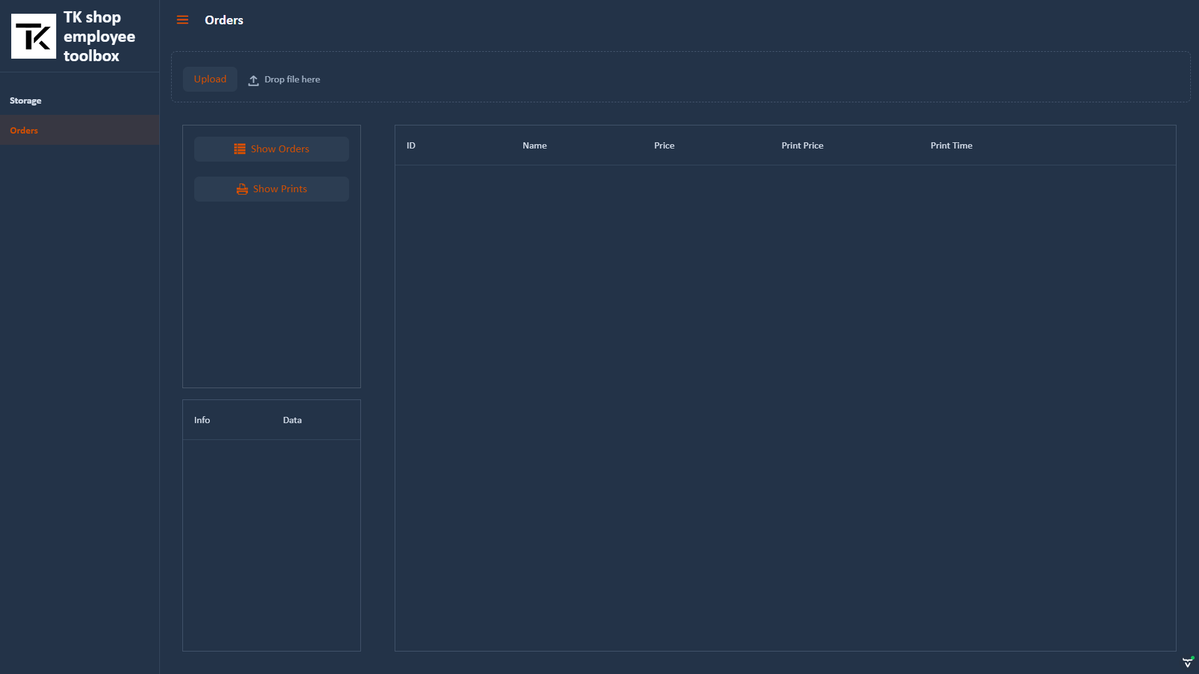
Task: Click the upload arrow icon near Drop file here
Action: tap(253, 80)
